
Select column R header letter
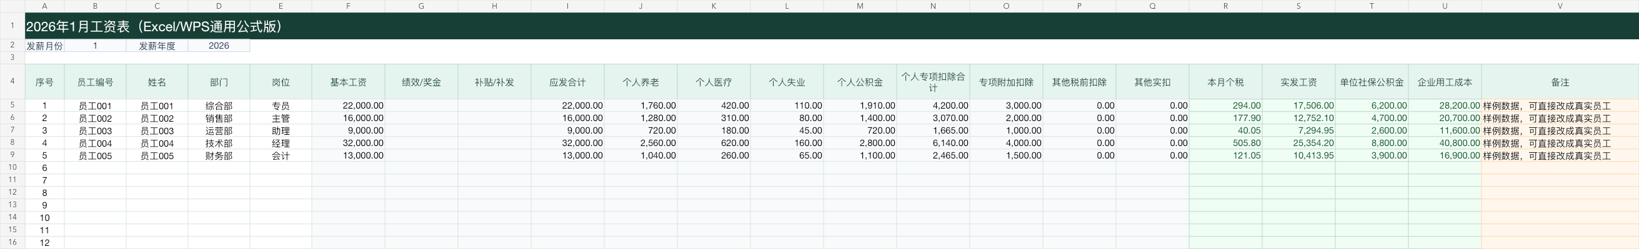1225,6
